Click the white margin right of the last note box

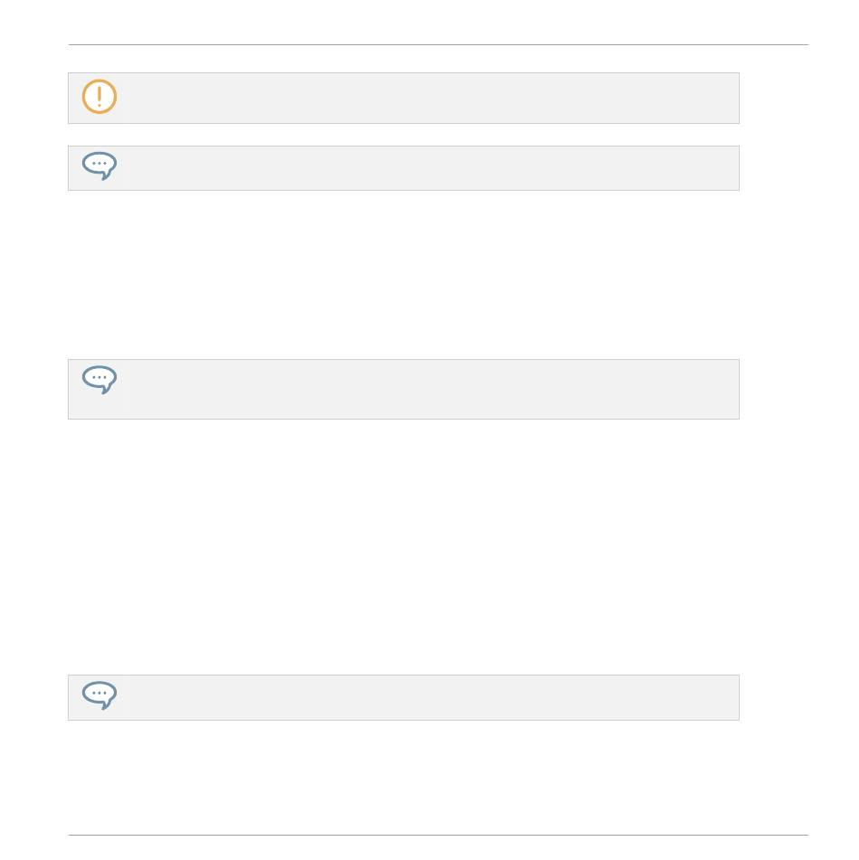(774, 697)
